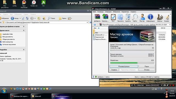Open the Справка menu in WinRAR
Viewport: 176px width, 99px height.
(x=133, y=12)
